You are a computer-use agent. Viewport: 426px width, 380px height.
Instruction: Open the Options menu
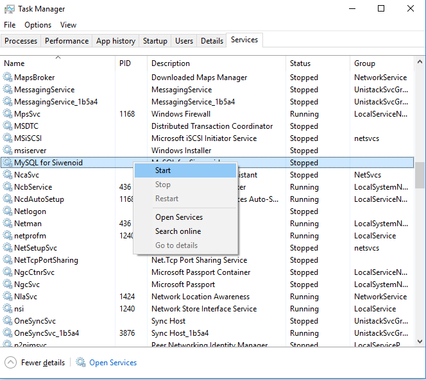click(x=38, y=25)
